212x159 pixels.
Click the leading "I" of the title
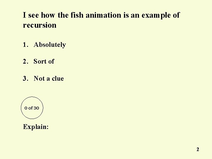click(24, 15)
